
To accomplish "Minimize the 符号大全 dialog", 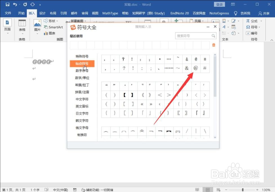I will tap(208, 27).
